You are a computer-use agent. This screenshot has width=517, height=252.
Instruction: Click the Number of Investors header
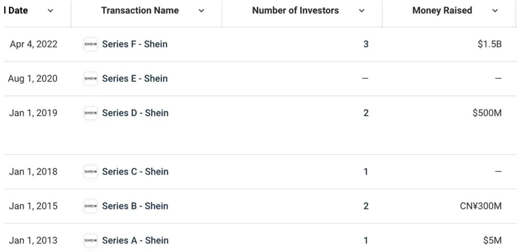coord(295,11)
